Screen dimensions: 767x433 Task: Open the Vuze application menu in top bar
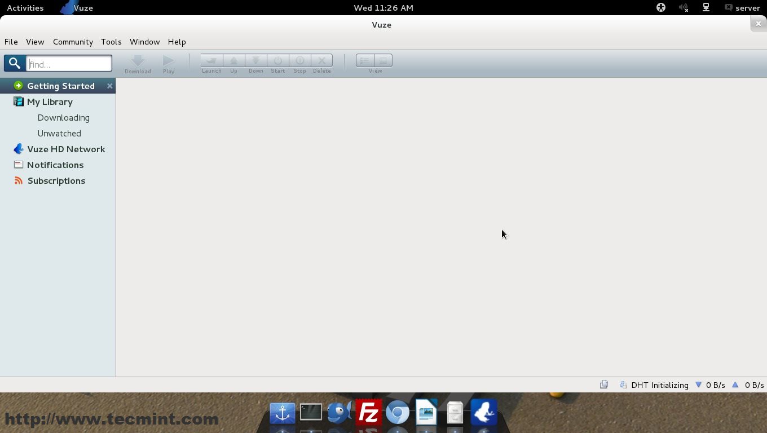click(77, 8)
